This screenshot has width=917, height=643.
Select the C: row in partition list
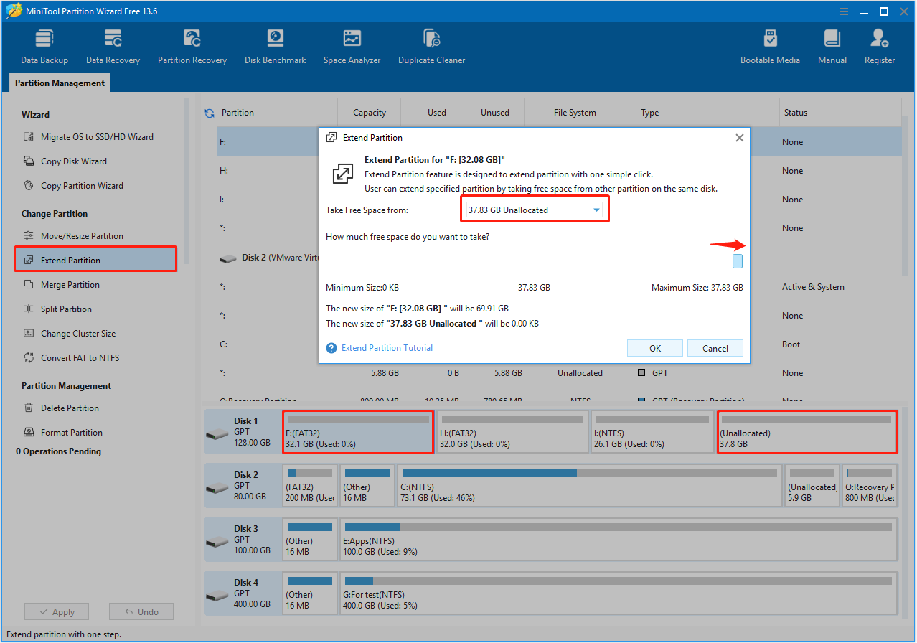pos(560,344)
